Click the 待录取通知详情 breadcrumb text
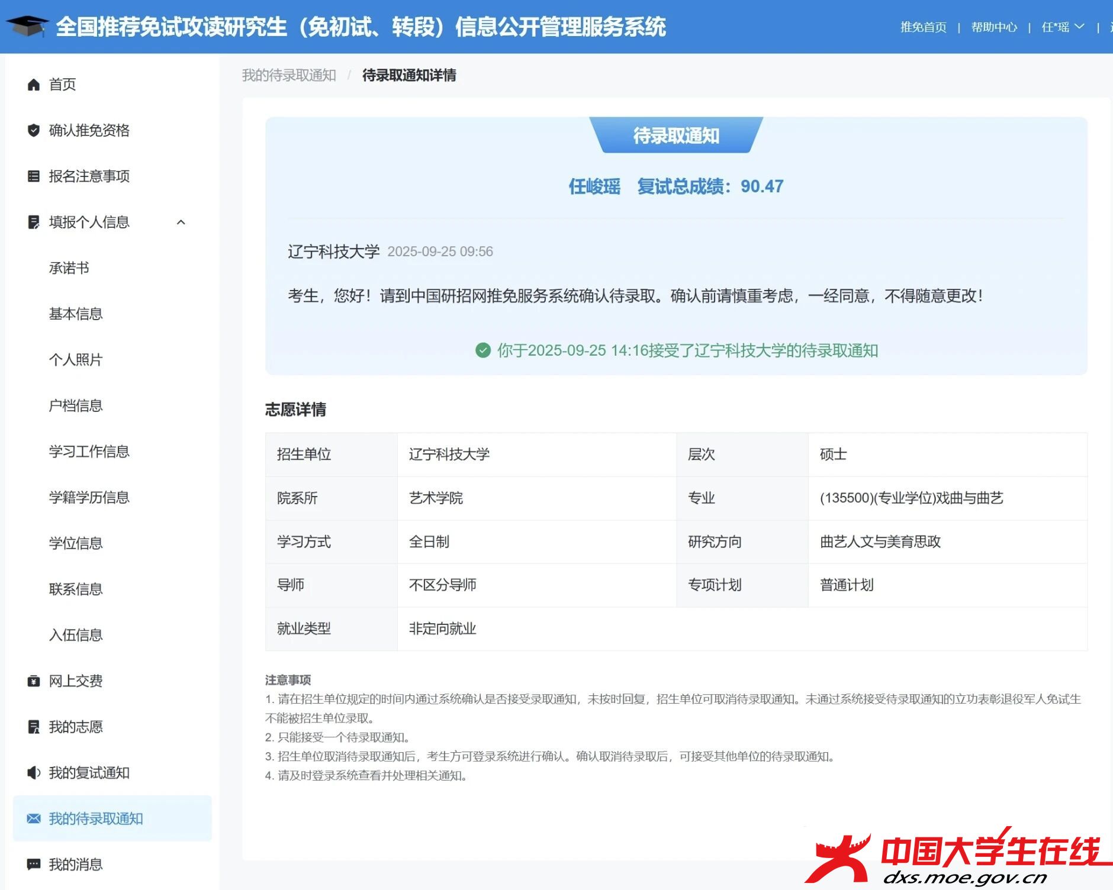This screenshot has height=890, width=1113. (x=409, y=75)
